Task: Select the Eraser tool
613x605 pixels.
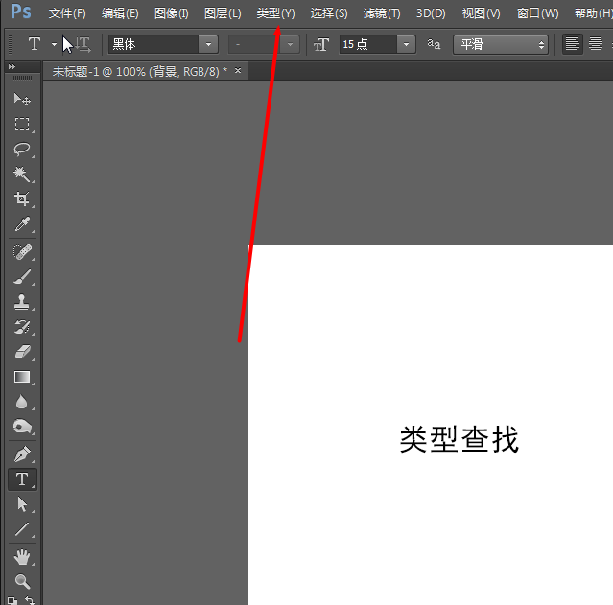Action: coord(22,352)
